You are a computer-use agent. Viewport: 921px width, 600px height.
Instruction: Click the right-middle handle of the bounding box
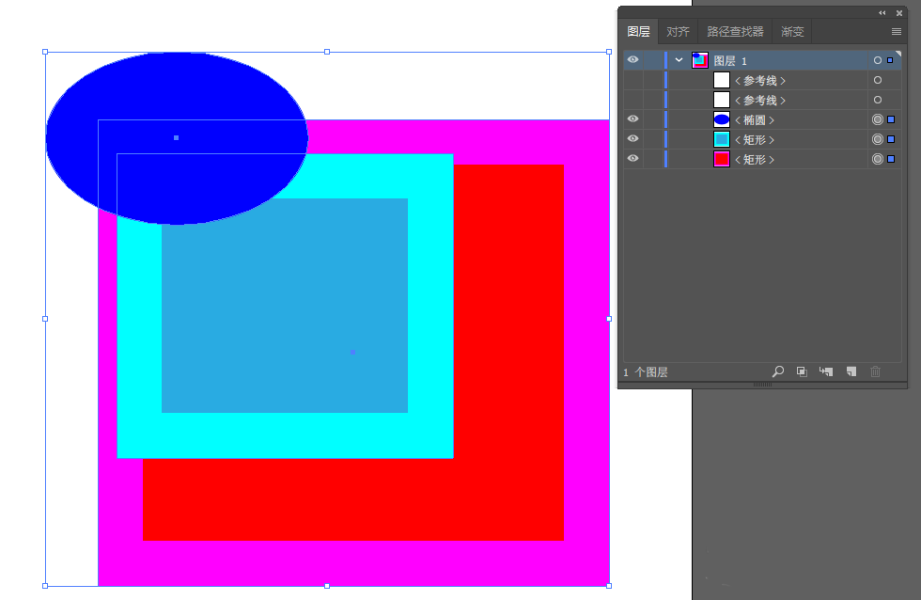click(x=609, y=319)
